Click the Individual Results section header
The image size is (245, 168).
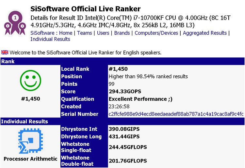122,121
